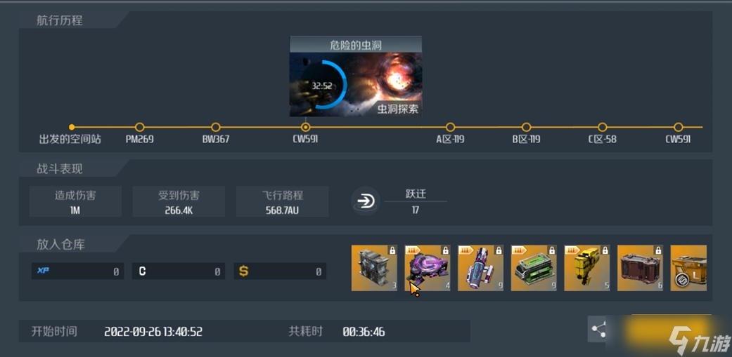Select the purple engine loot item
This screenshot has height=357, width=732.
click(427, 268)
